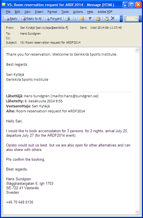Open the empty combo box dropdown

click(136, 18)
